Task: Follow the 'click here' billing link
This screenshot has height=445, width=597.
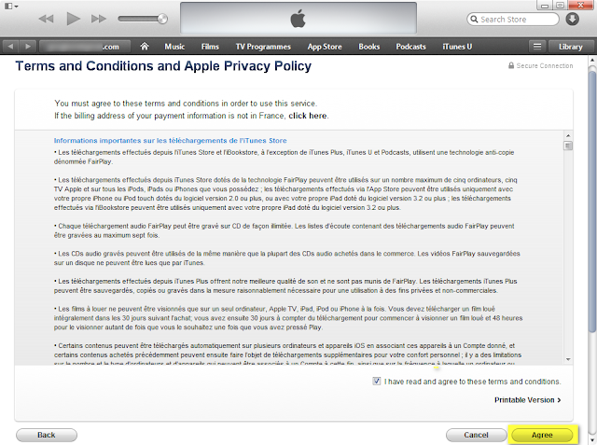Action: tap(308, 116)
